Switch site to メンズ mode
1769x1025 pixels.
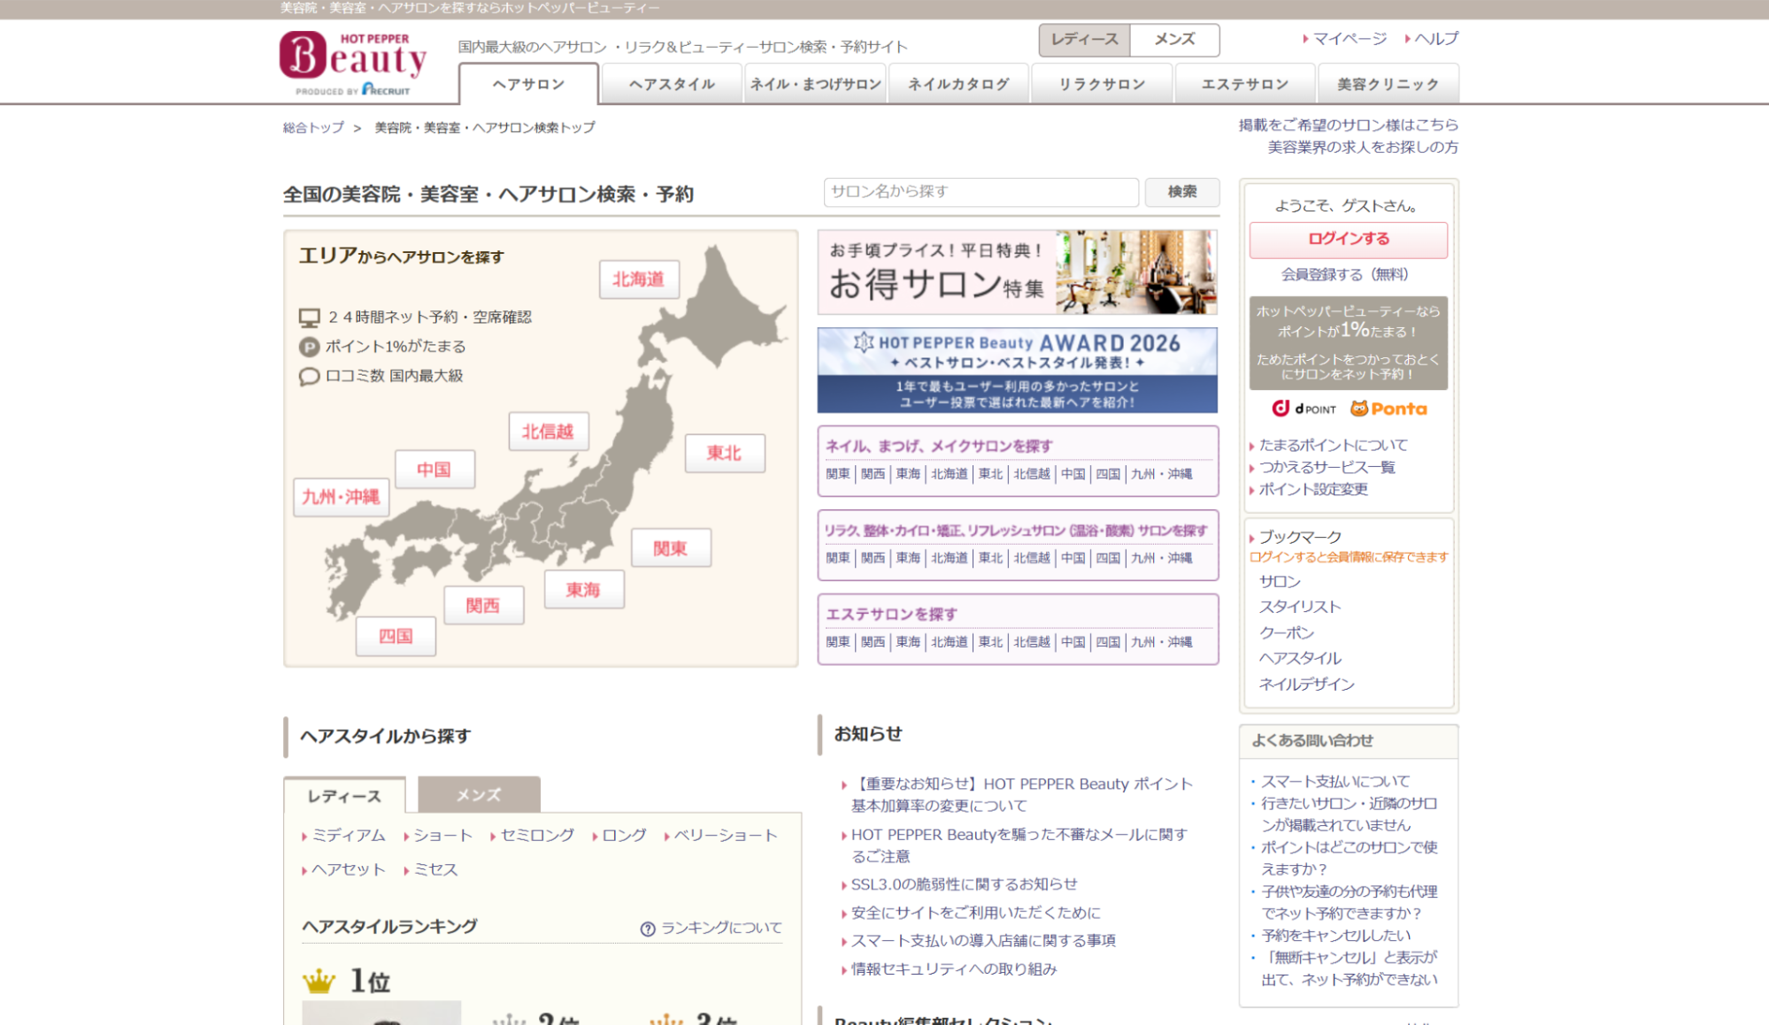tap(1174, 40)
